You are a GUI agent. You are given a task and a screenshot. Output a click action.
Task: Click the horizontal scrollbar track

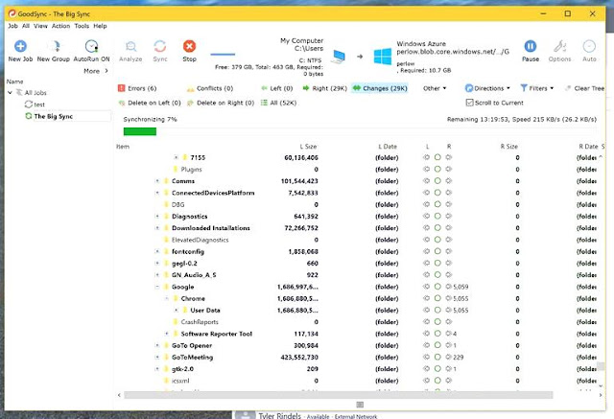[339, 395]
